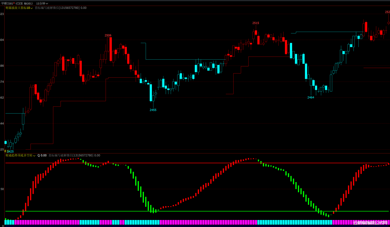Image resolution: width=390 pixels, height=227 pixels.
Task: Click the 50 level axis label
Action: click(x=2, y=189)
